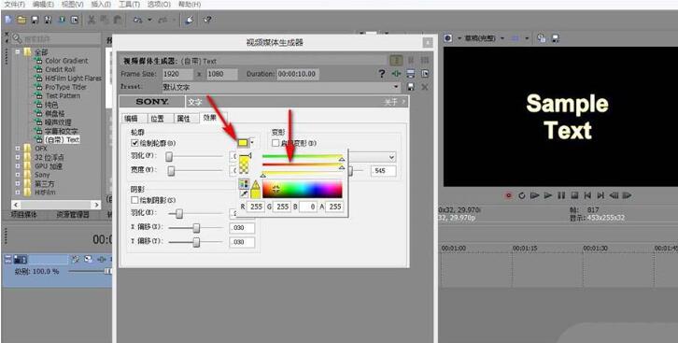This screenshot has width=678, height=343.
Task: Click the Stop button under preview
Action: (574, 195)
